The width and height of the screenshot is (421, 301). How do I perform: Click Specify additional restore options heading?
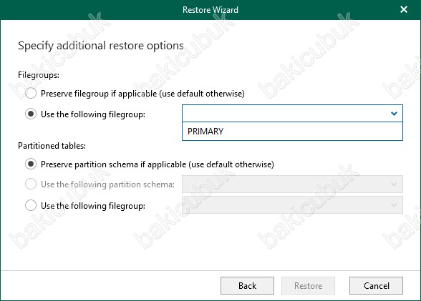tap(101, 46)
